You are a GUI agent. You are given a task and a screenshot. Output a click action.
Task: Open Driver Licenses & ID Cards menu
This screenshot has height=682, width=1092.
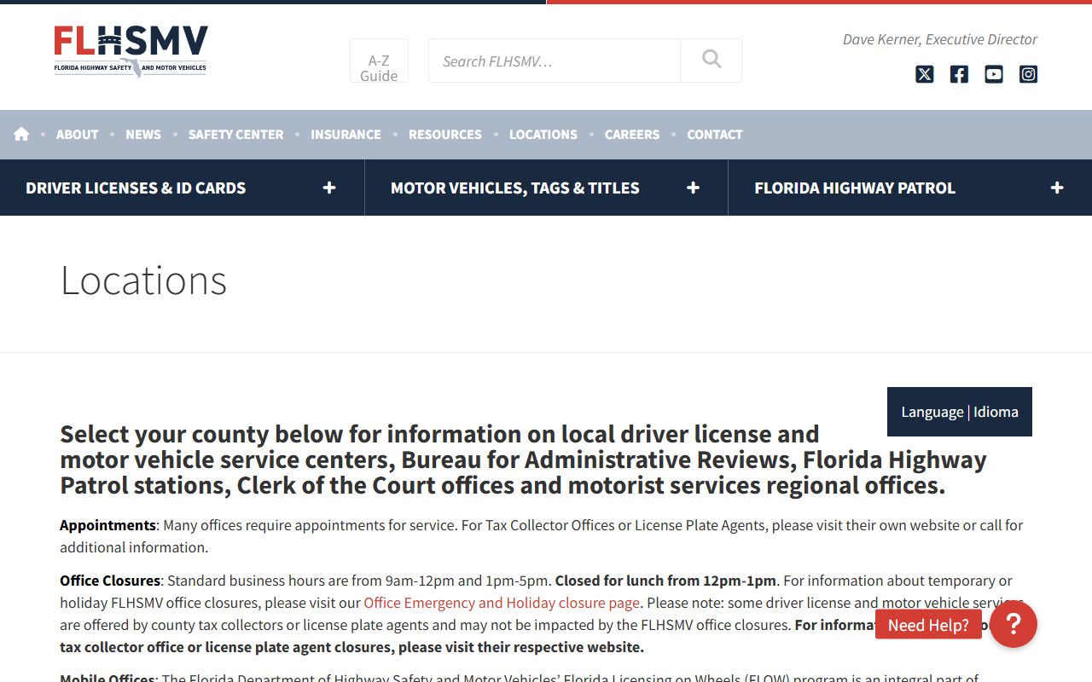(x=136, y=188)
